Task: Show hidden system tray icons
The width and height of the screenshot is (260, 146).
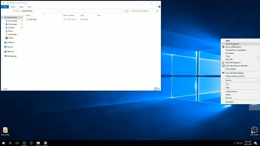Action: [x=235, y=143]
